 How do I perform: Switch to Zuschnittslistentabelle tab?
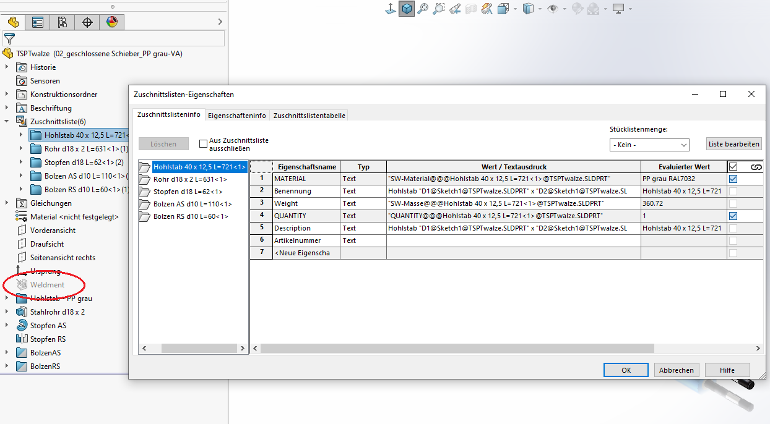pyautogui.click(x=309, y=116)
